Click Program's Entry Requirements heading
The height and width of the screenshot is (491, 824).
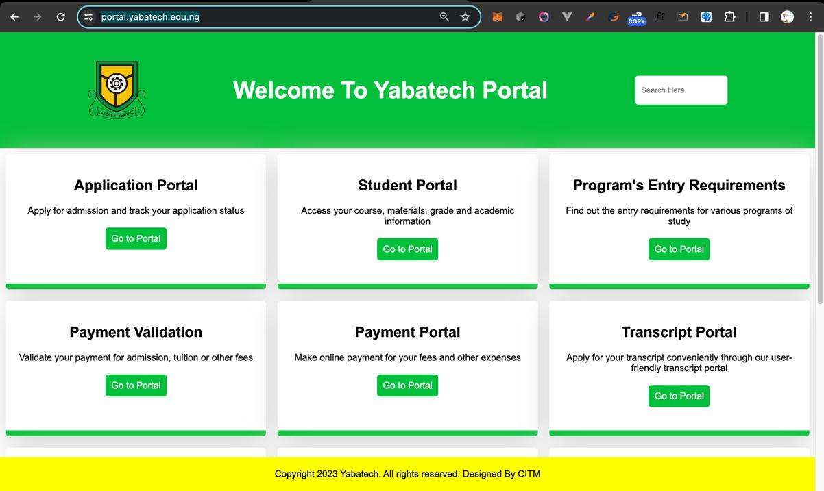coord(679,186)
